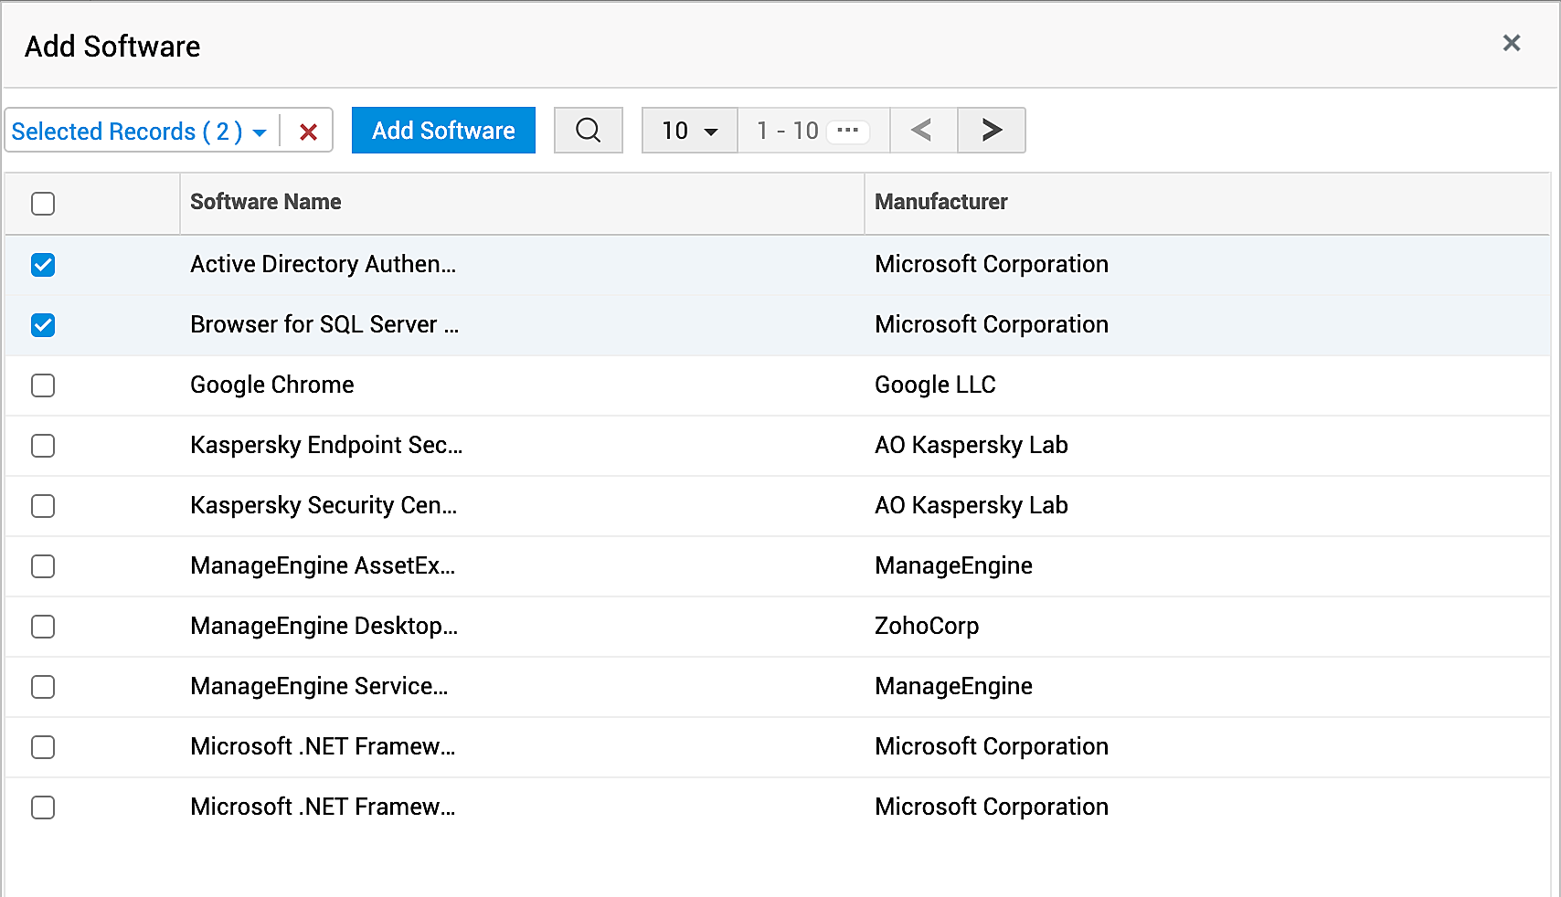The image size is (1561, 897).
Task: Sort by Software Name column header
Action: click(x=265, y=202)
